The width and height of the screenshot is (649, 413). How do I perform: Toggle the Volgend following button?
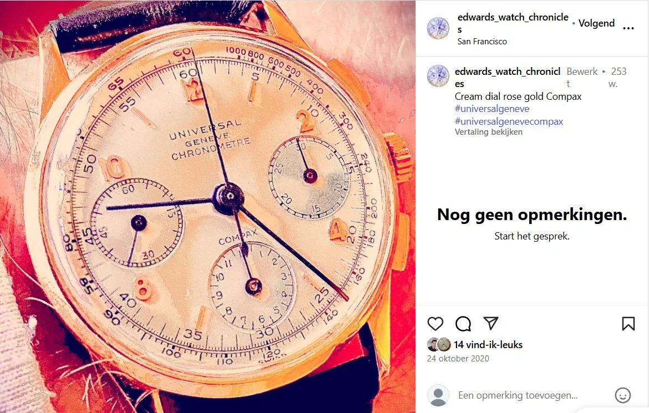[x=596, y=23]
